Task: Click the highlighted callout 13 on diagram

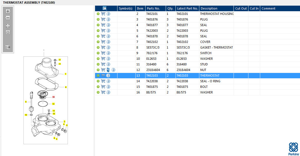Action: click(x=54, y=97)
